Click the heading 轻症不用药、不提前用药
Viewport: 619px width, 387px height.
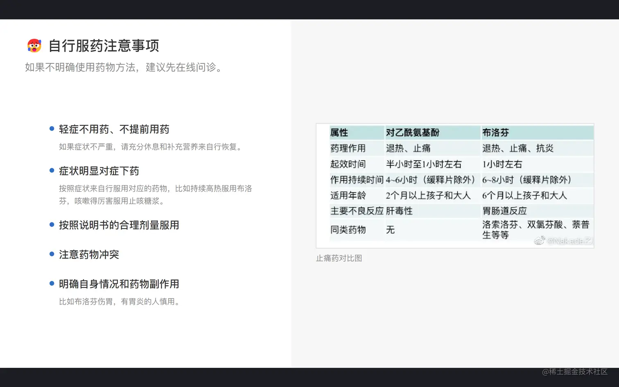[x=114, y=129]
